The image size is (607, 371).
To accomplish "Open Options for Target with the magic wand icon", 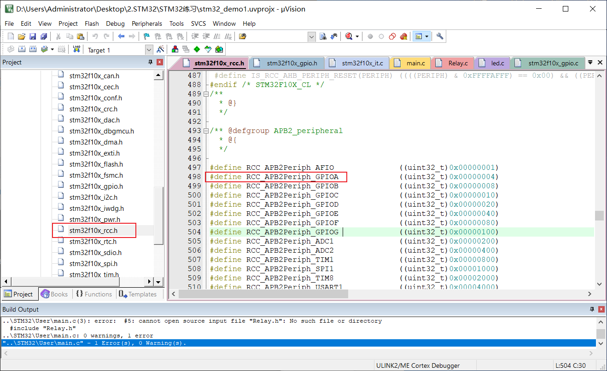I will coord(161,49).
